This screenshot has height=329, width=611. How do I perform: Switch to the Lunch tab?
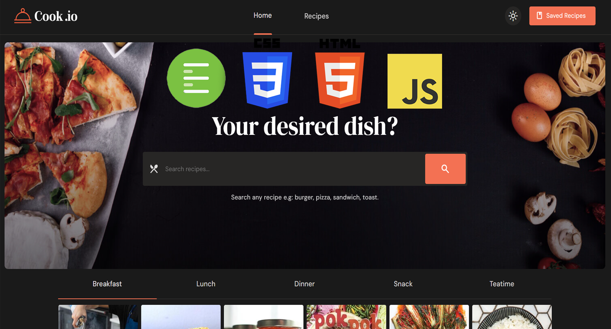tap(206, 284)
